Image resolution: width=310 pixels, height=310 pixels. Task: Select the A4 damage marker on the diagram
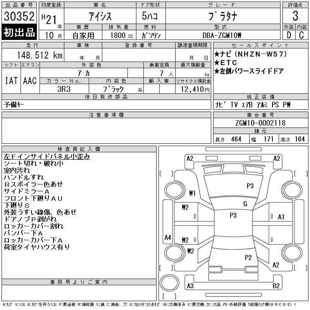click(x=167, y=238)
